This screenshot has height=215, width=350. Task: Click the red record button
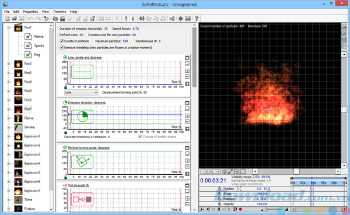(x=240, y=209)
